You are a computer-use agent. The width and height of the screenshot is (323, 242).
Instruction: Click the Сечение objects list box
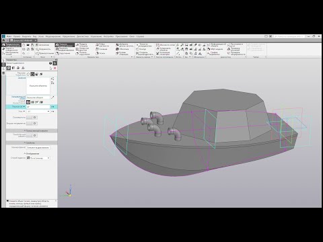[x=38, y=86]
